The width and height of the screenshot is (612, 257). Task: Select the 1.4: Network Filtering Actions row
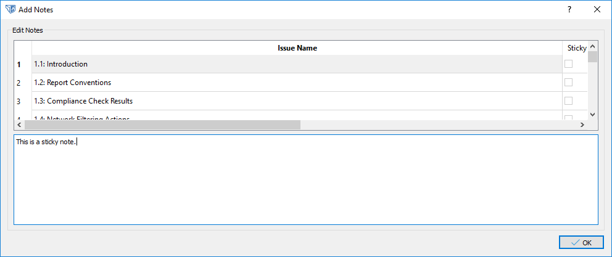[297, 115]
